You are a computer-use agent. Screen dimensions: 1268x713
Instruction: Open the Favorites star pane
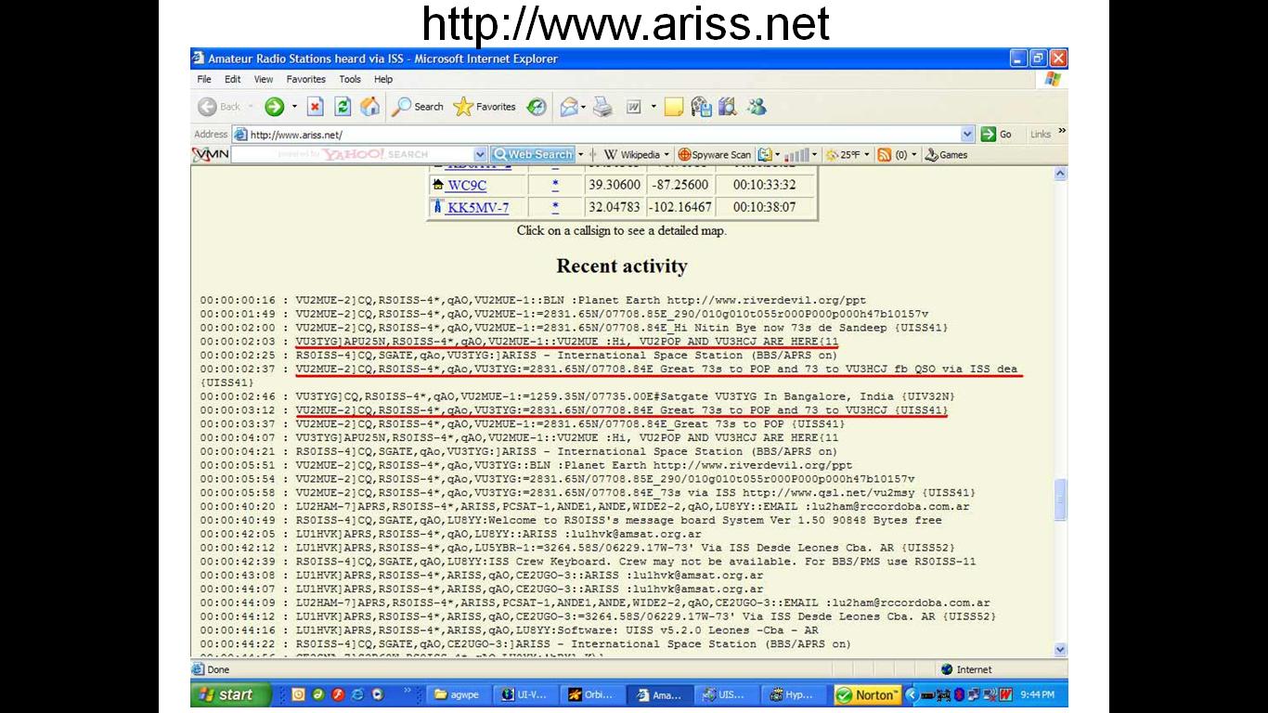point(484,107)
